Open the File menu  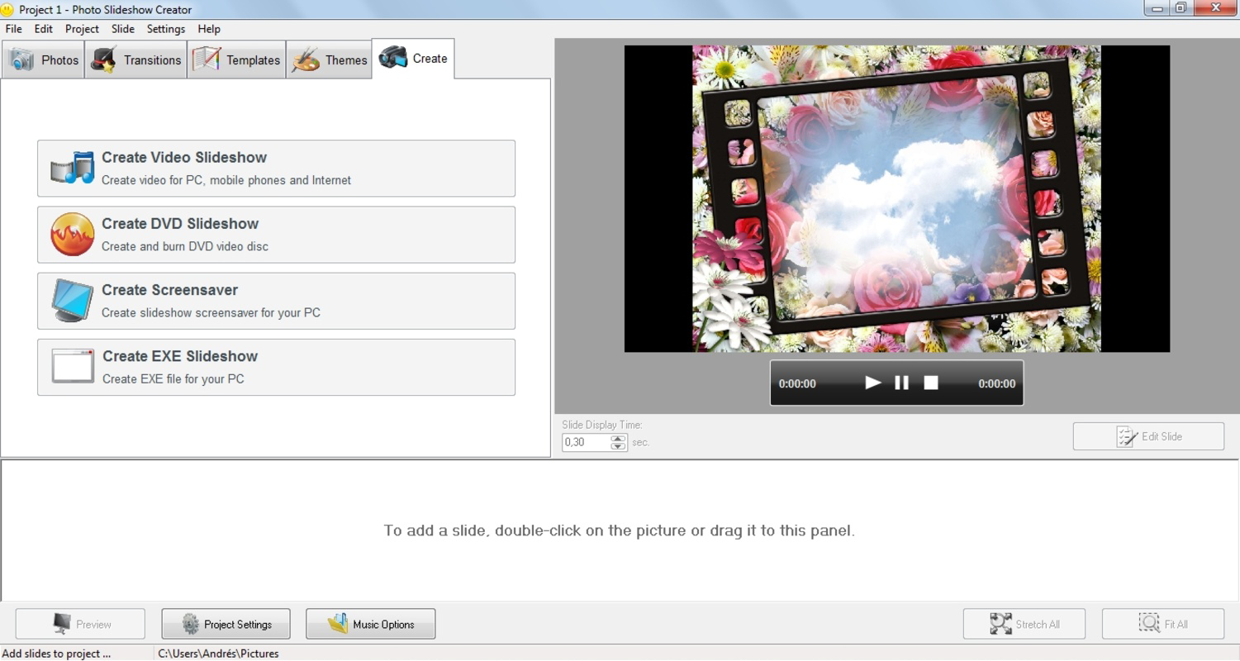(x=13, y=29)
